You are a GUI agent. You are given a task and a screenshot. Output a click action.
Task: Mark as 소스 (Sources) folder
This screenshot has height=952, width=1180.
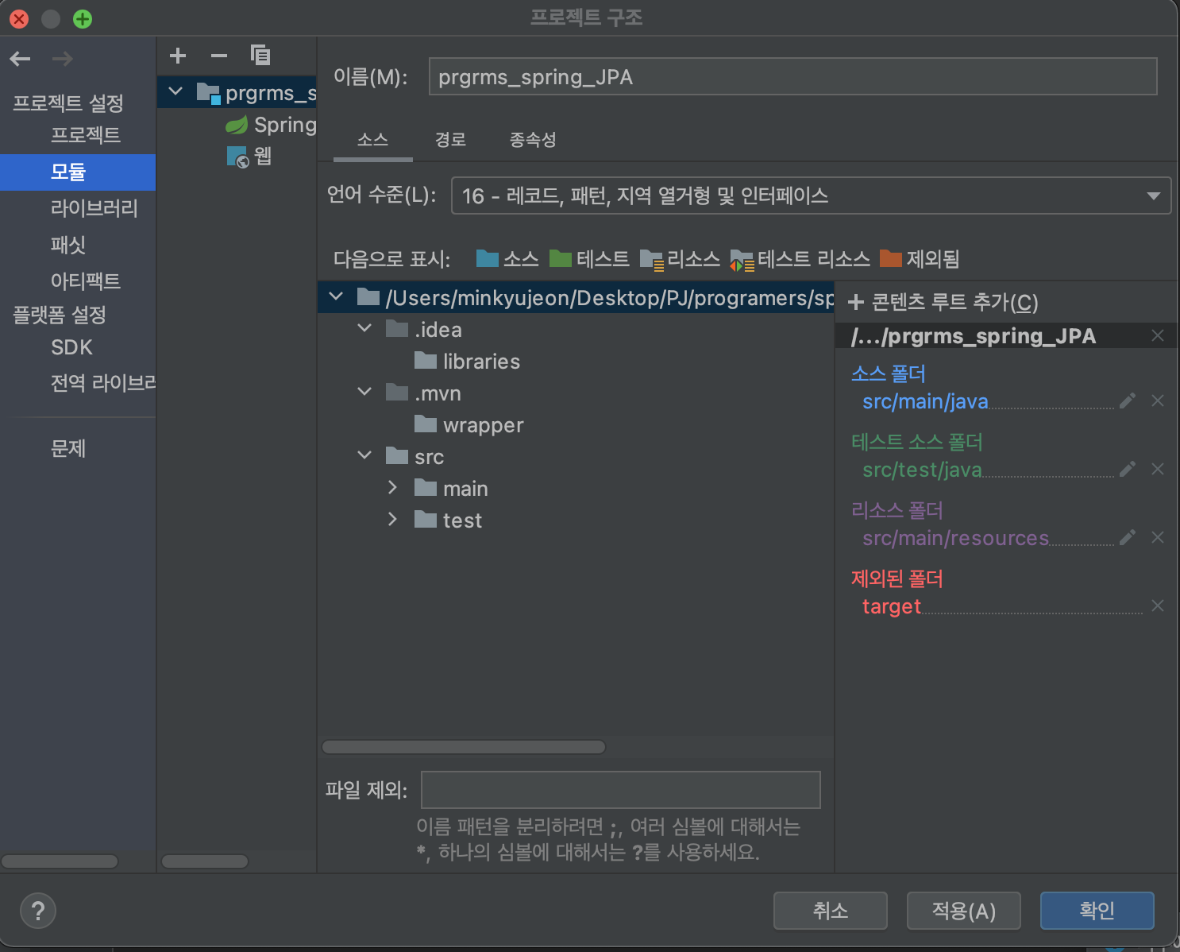pyautogui.click(x=507, y=259)
